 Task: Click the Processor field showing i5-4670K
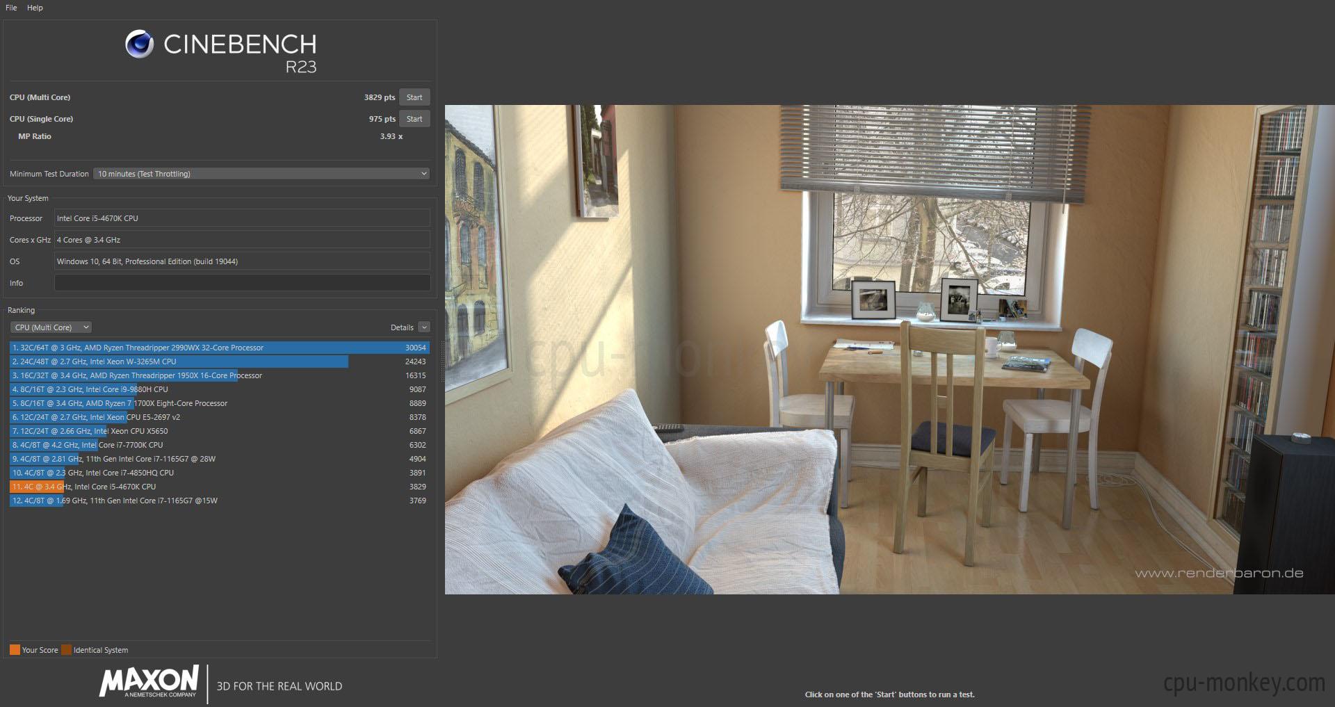242,218
